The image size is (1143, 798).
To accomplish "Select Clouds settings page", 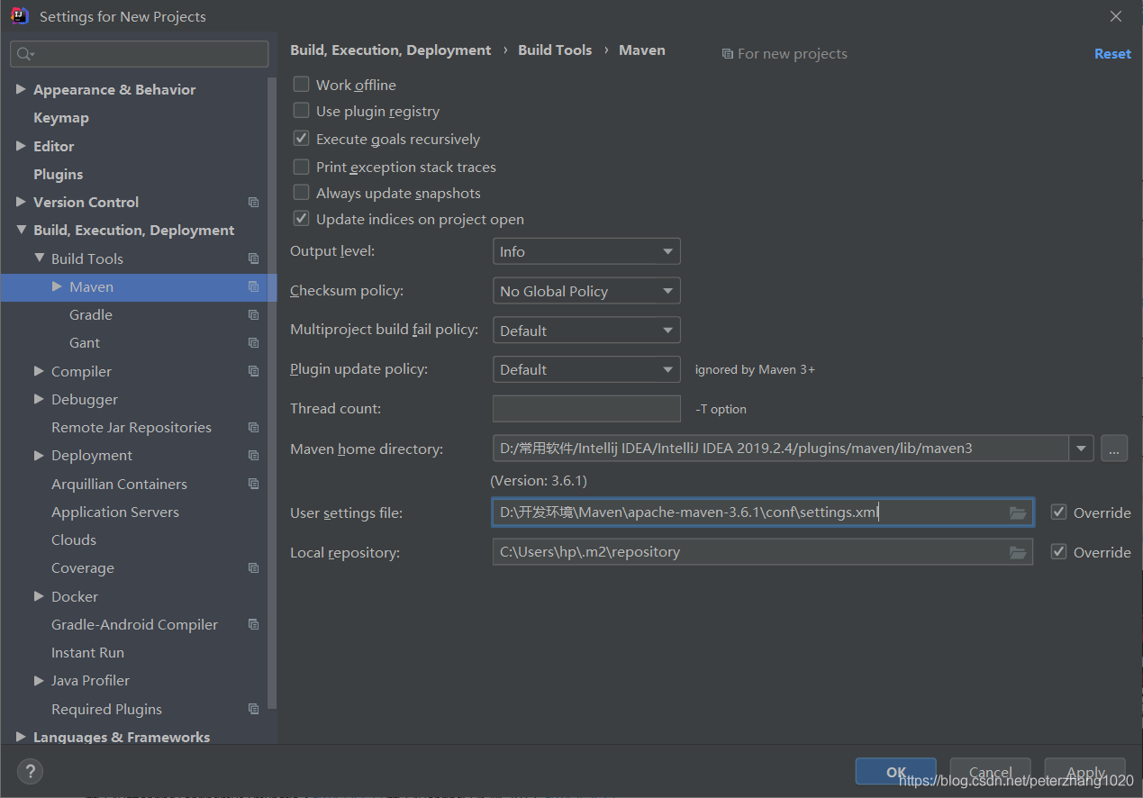I will 74,540.
